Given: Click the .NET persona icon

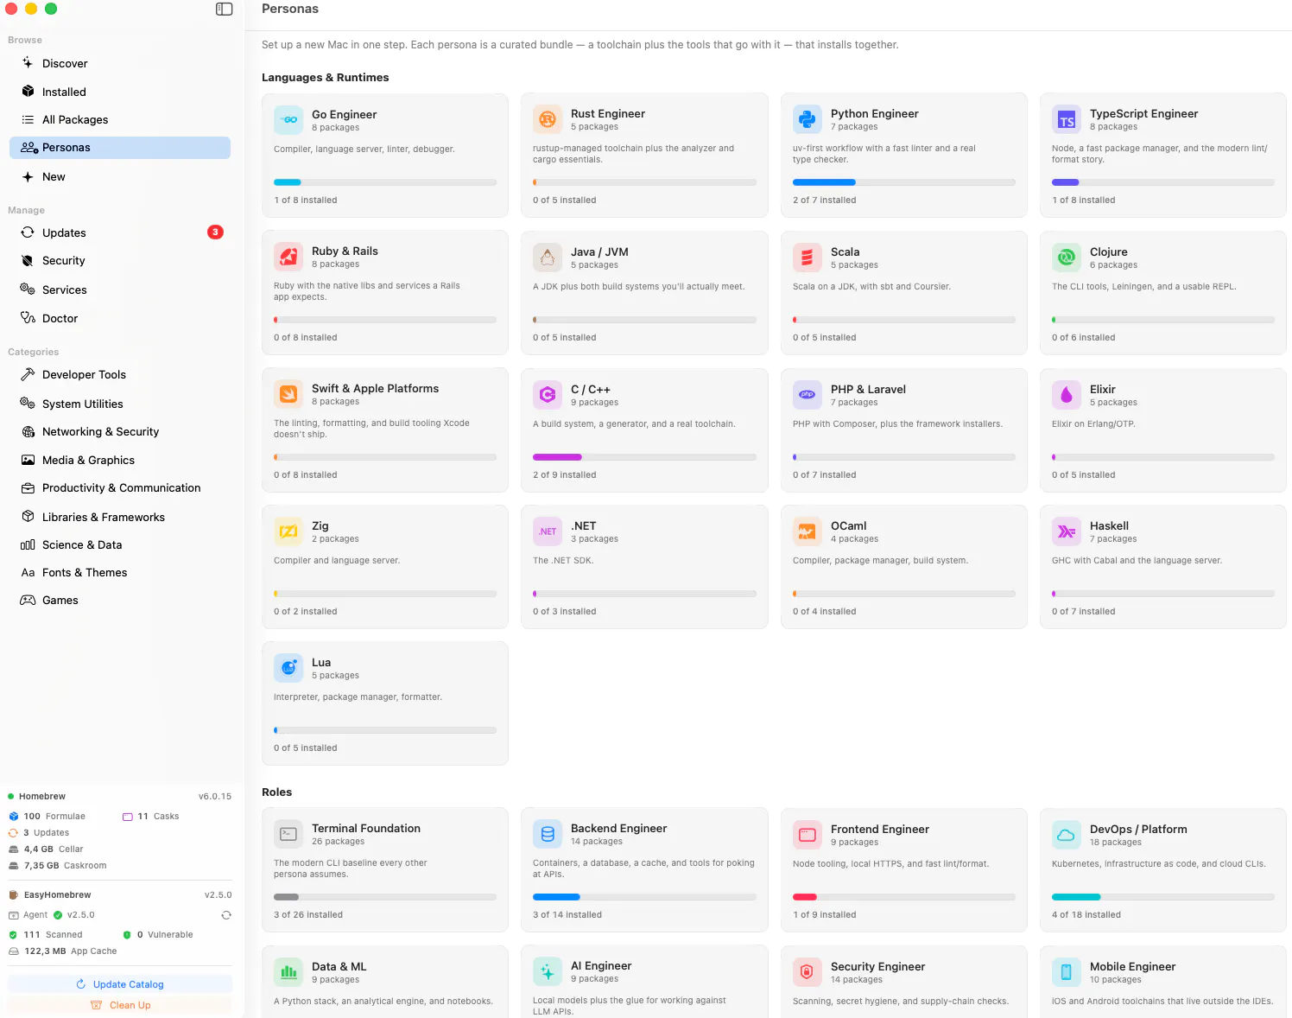Looking at the screenshot, I should click(x=548, y=531).
